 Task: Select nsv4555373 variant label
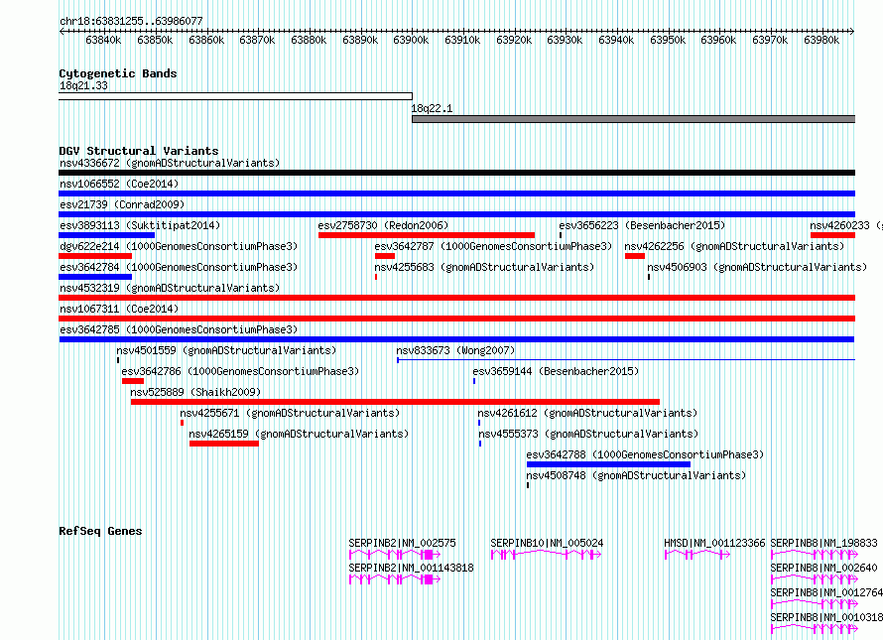coord(588,434)
